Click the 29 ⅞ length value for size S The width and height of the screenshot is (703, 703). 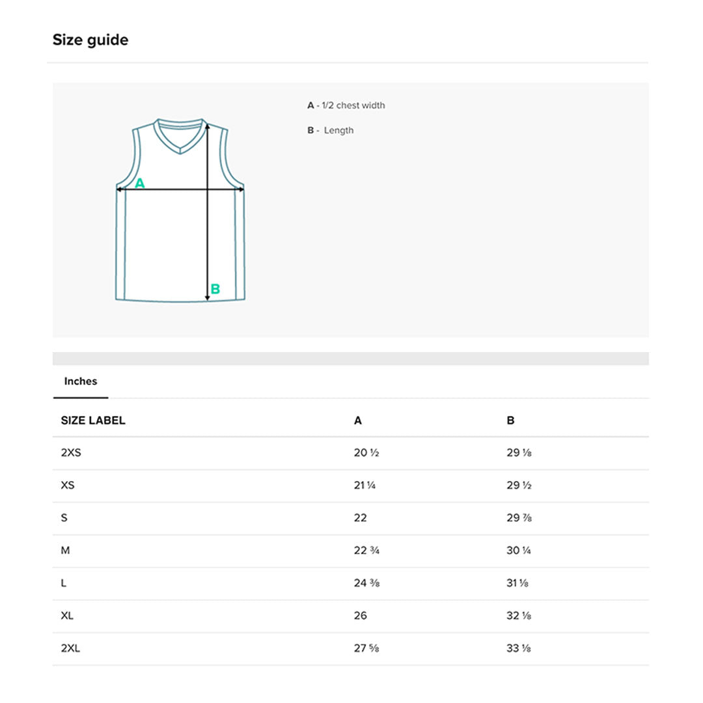[521, 518]
